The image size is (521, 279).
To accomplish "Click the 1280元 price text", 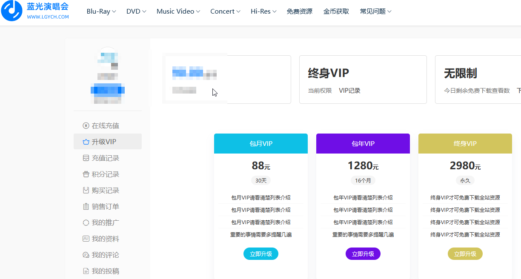I will coord(363,165).
